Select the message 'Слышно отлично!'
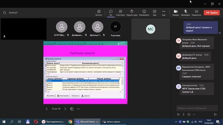Screen dimensions: 223x125 (191, 76)
